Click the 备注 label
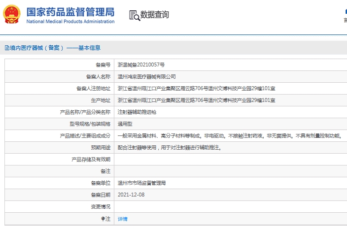Viewport: 347px width, 230px height. (x=105, y=171)
